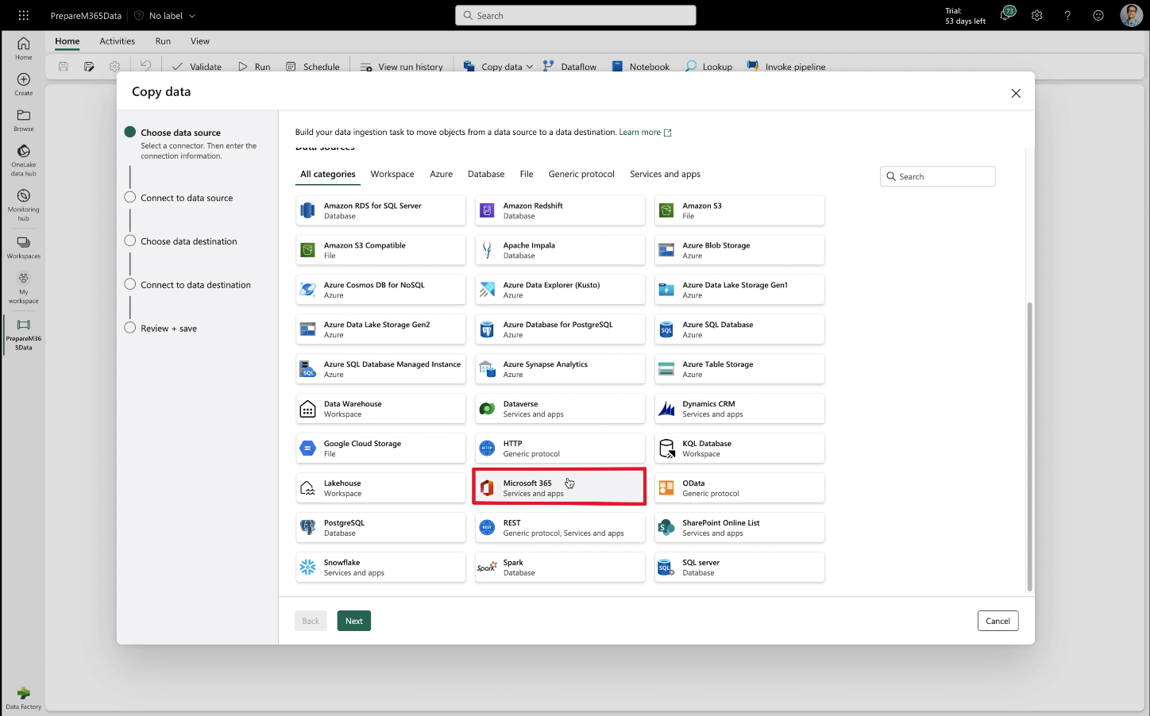Open the user profile avatar
Image resolution: width=1150 pixels, height=716 pixels.
1131,15
